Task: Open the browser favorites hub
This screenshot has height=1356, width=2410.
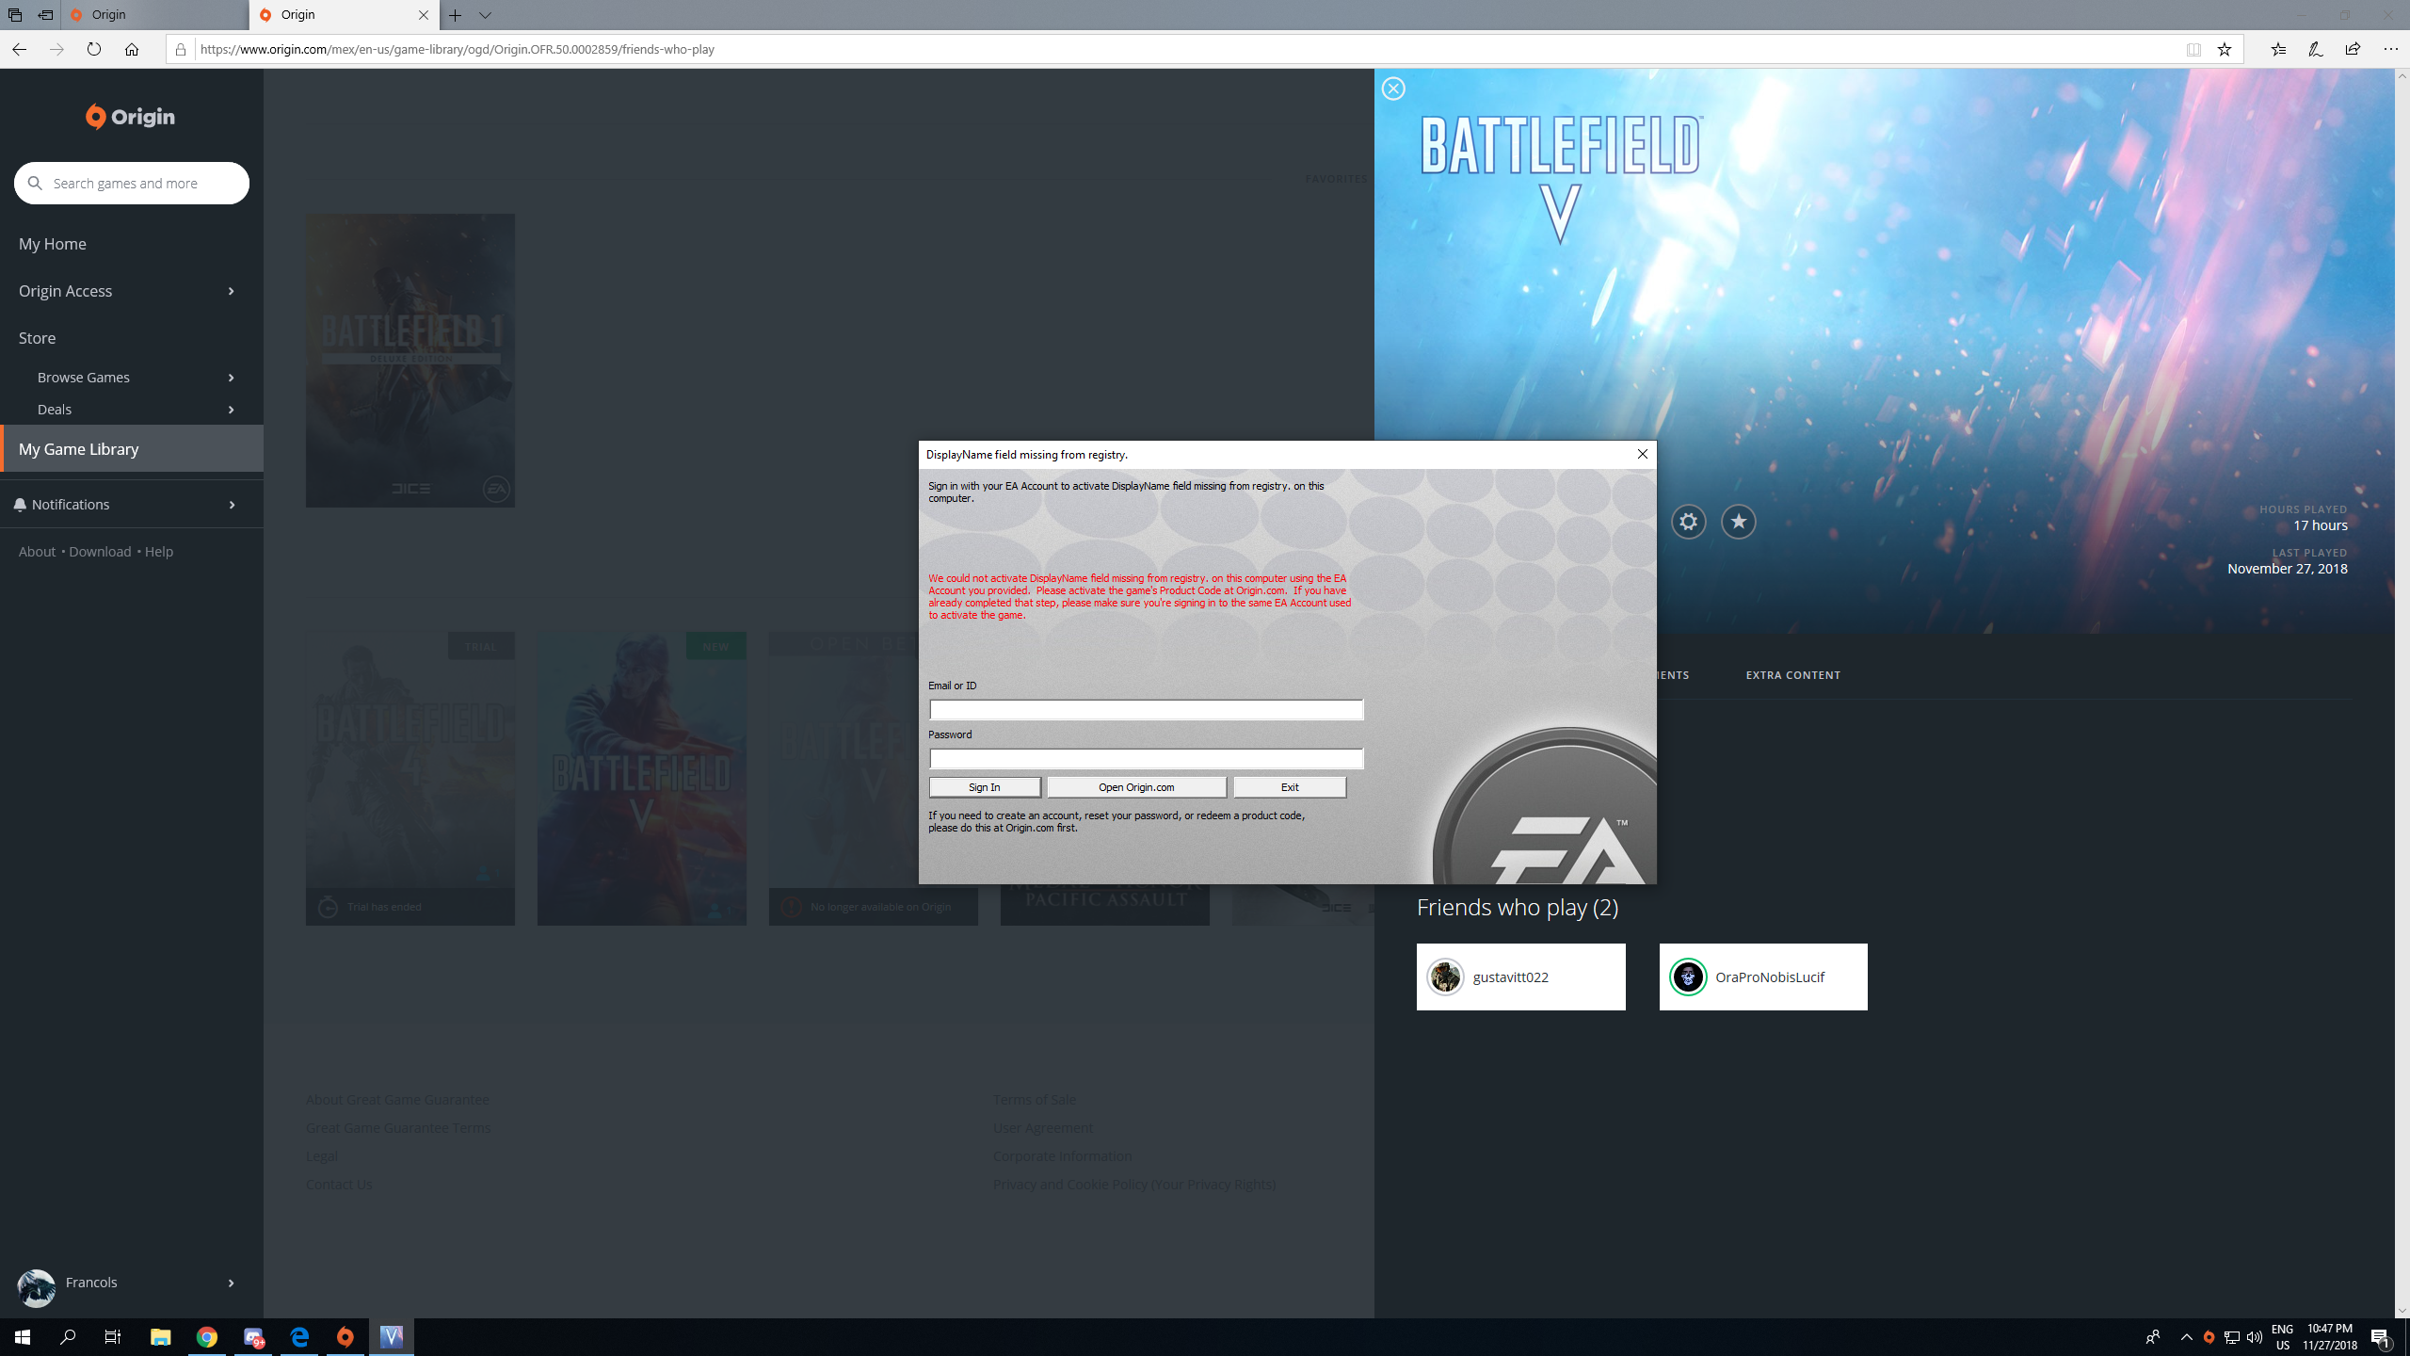Action: (2278, 49)
